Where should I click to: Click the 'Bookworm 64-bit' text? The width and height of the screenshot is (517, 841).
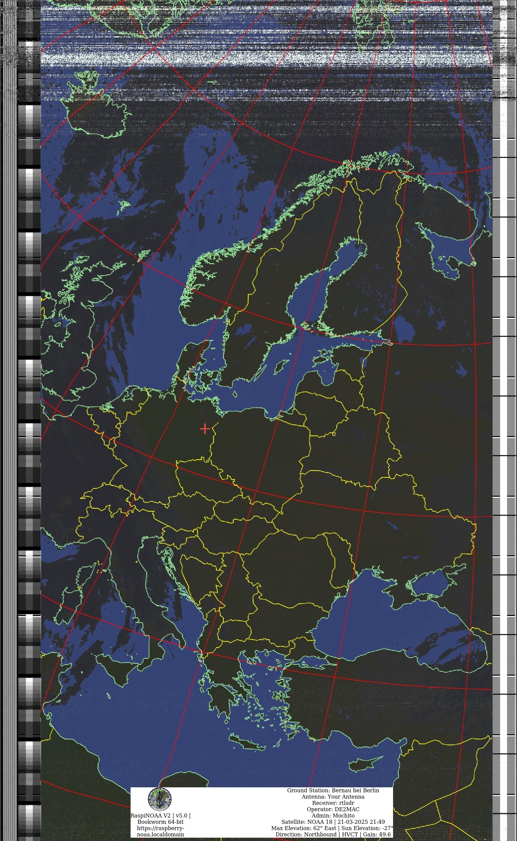[160, 821]
